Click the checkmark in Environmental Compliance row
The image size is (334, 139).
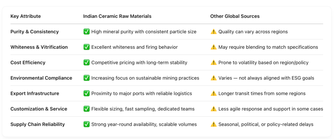86,78
